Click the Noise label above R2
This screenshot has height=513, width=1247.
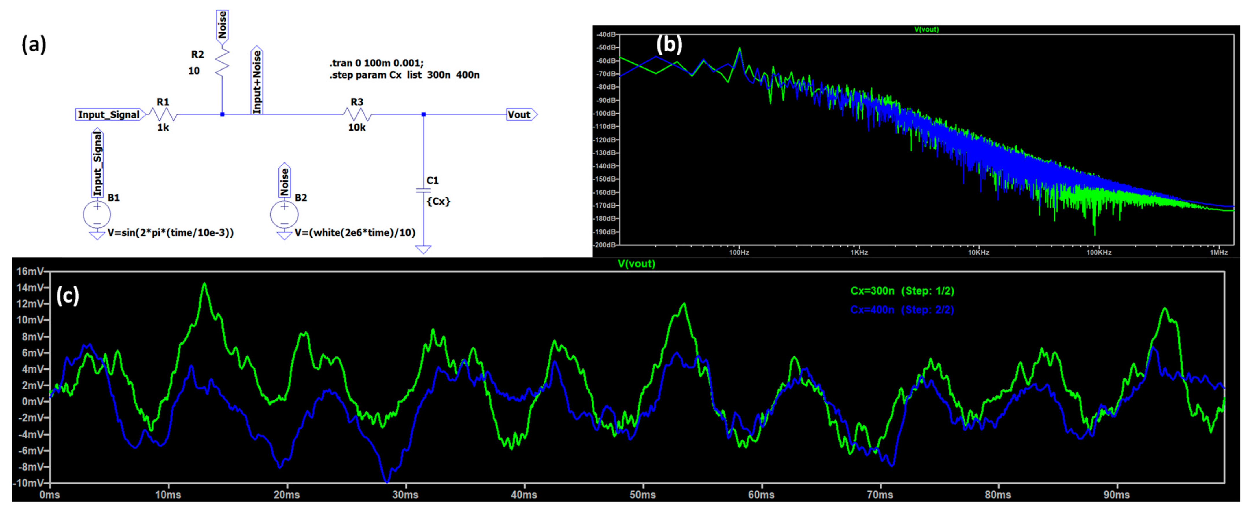coord(222,25)
